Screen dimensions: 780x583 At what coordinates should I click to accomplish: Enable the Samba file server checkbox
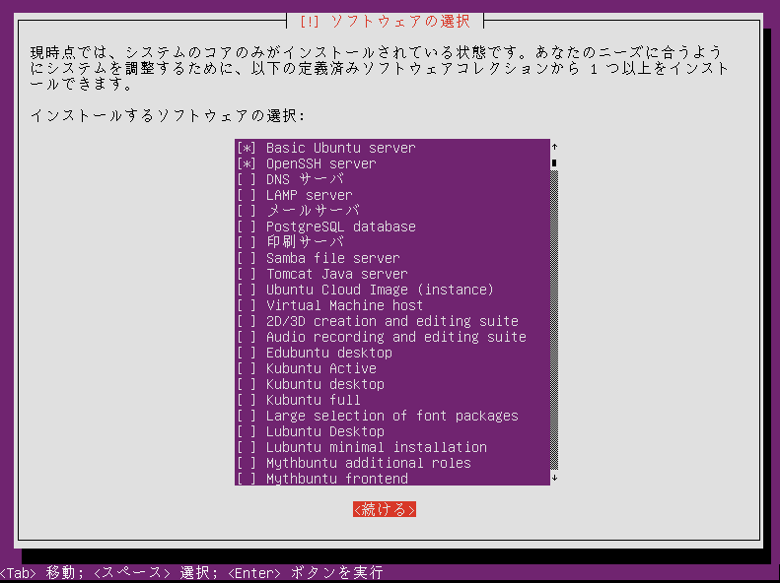[x=247, y=258]
